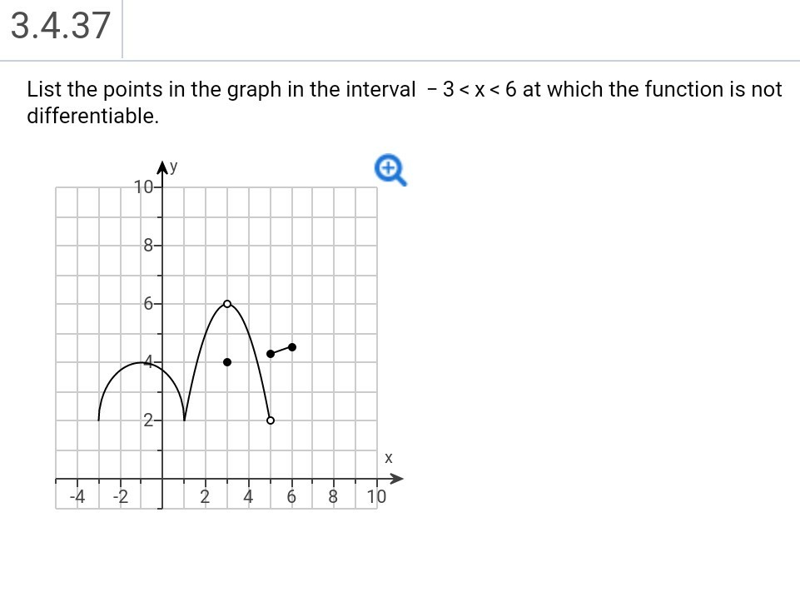Click the peak of the left semicircle
Screen dimensions: 800x592
(142, 361)
